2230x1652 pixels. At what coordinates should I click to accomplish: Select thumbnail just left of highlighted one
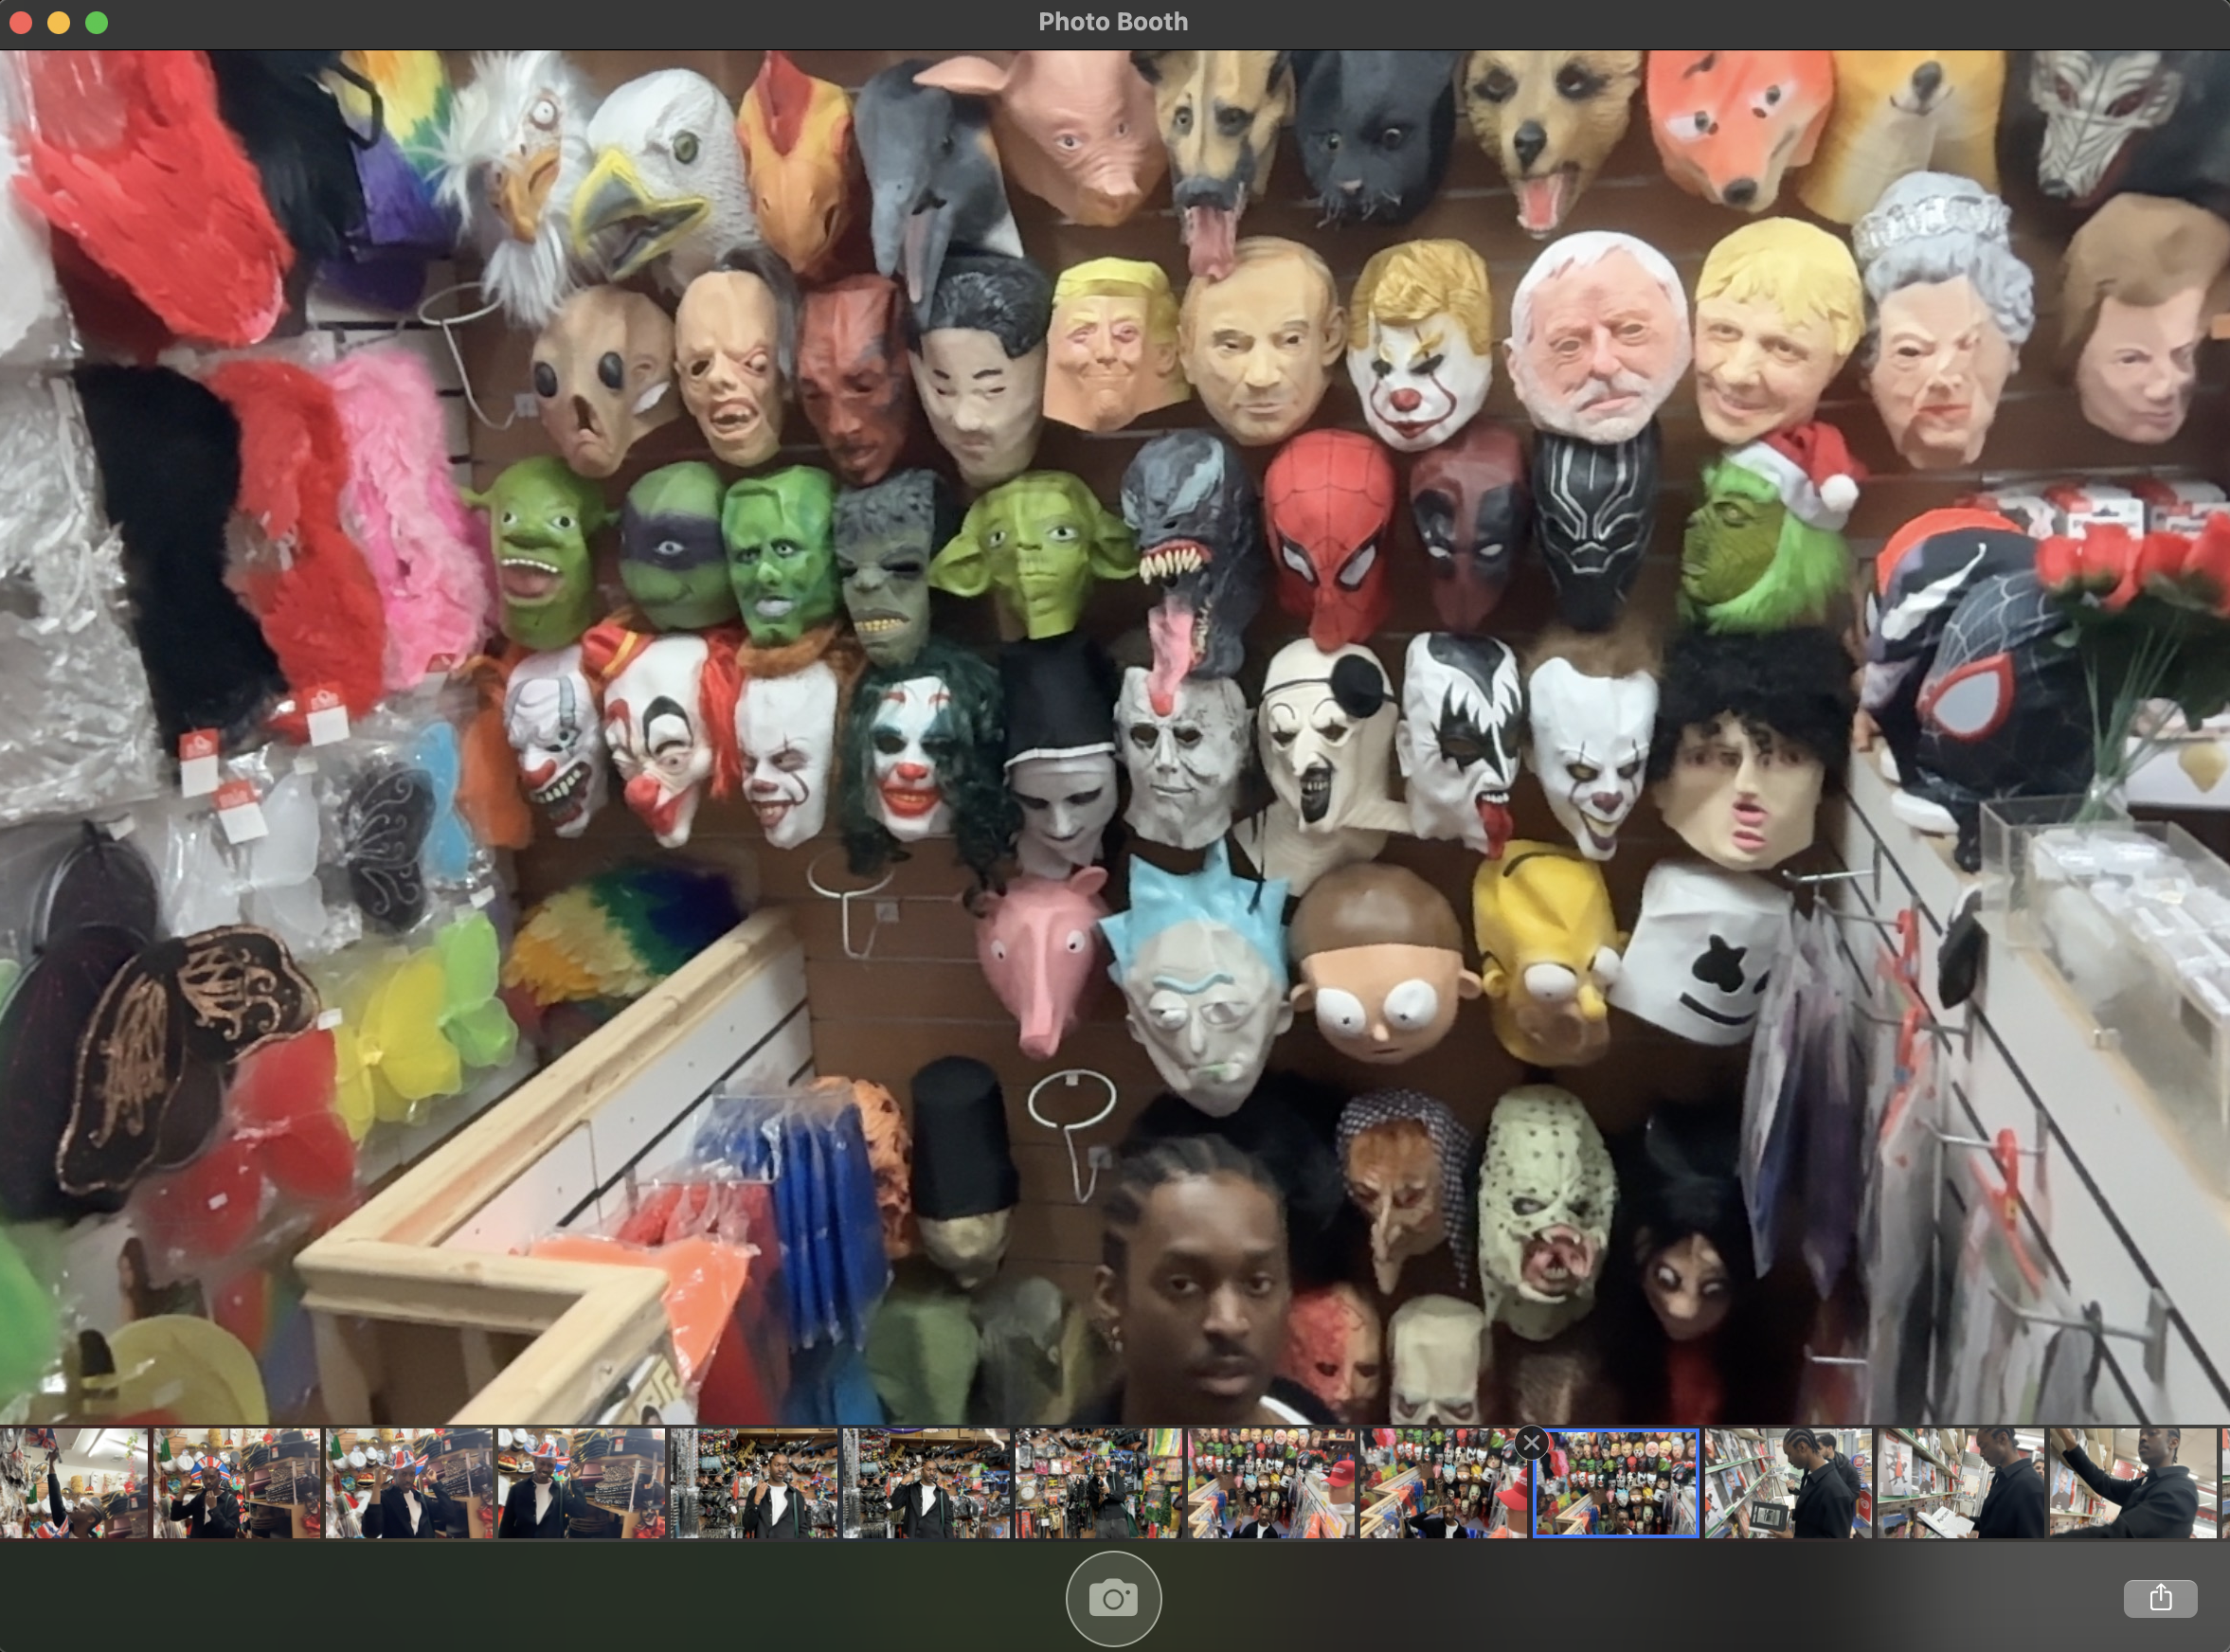click(1443, 1484)
